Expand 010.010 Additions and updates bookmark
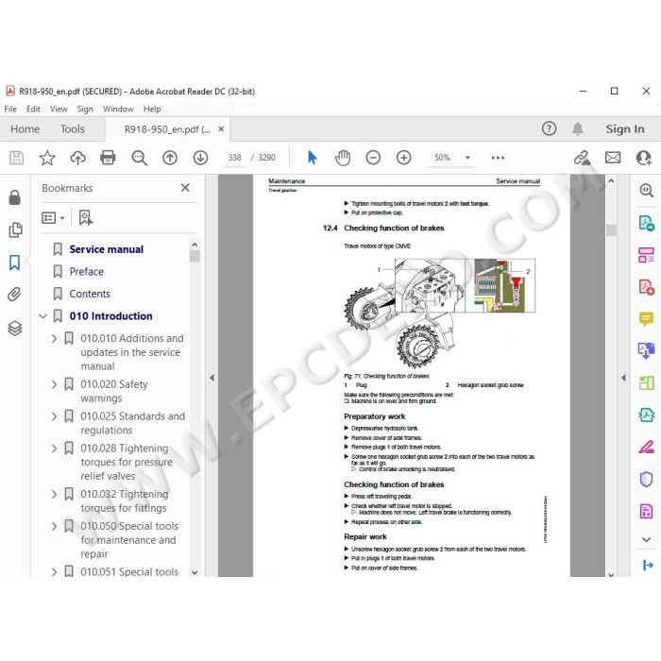This screenshot has height=661, width=661. coord(54,338)
